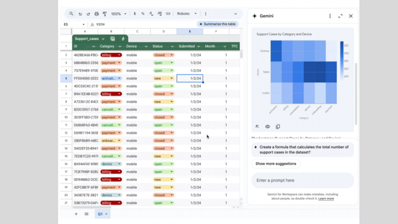
Task: Click the Summarize this table button
Action: click(x=218, y=24)
